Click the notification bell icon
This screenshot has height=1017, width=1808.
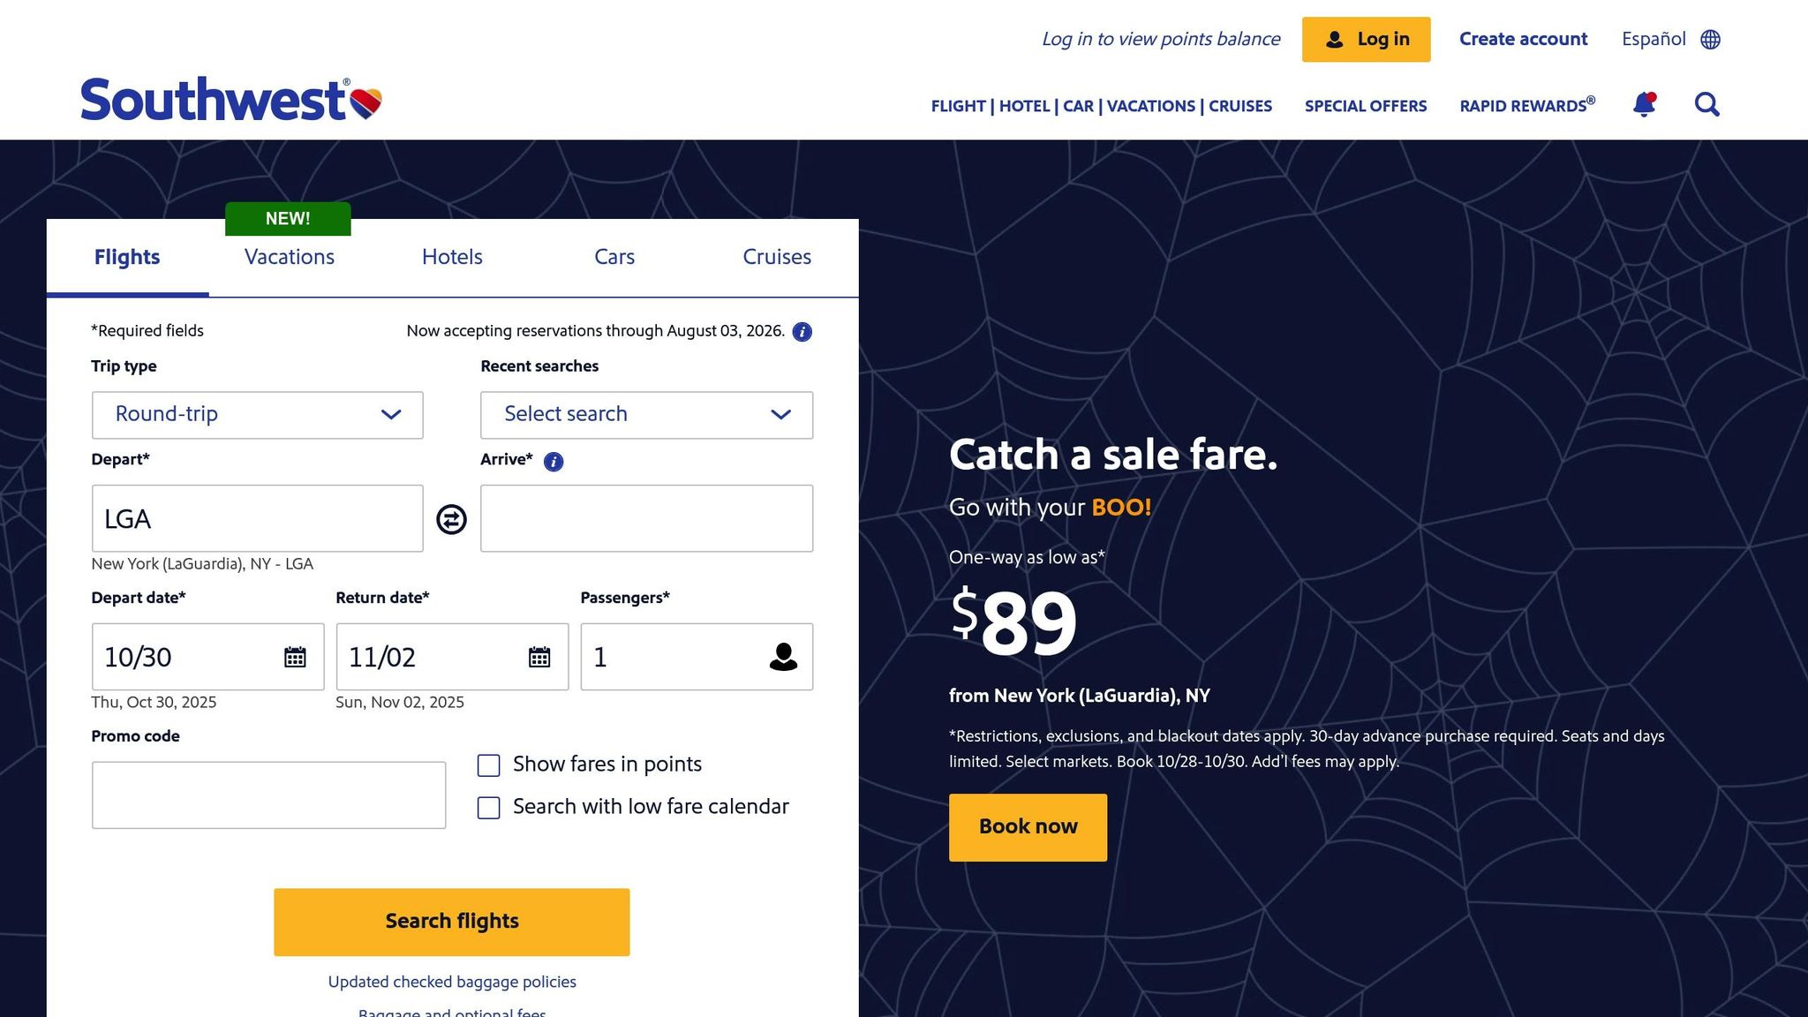[1644, 105]
